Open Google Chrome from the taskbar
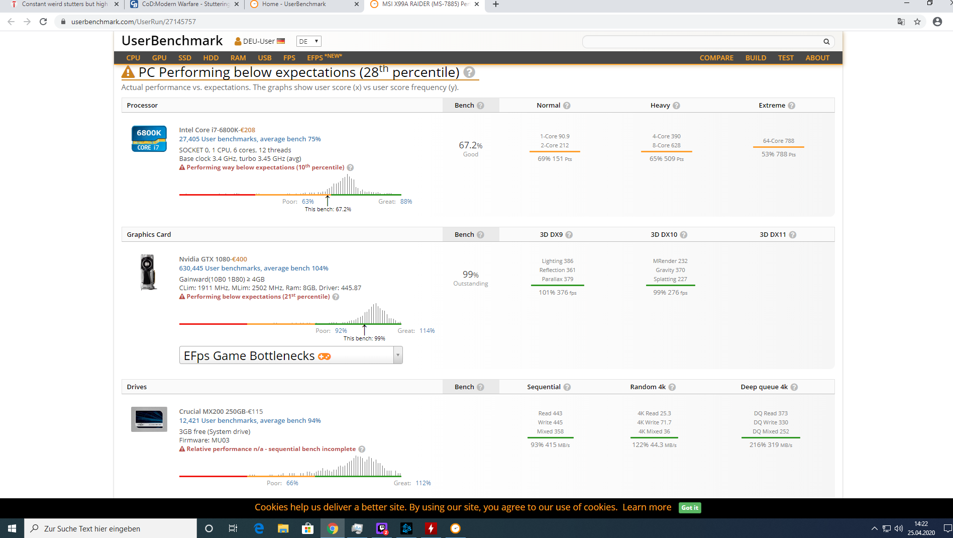 (332, 528)
